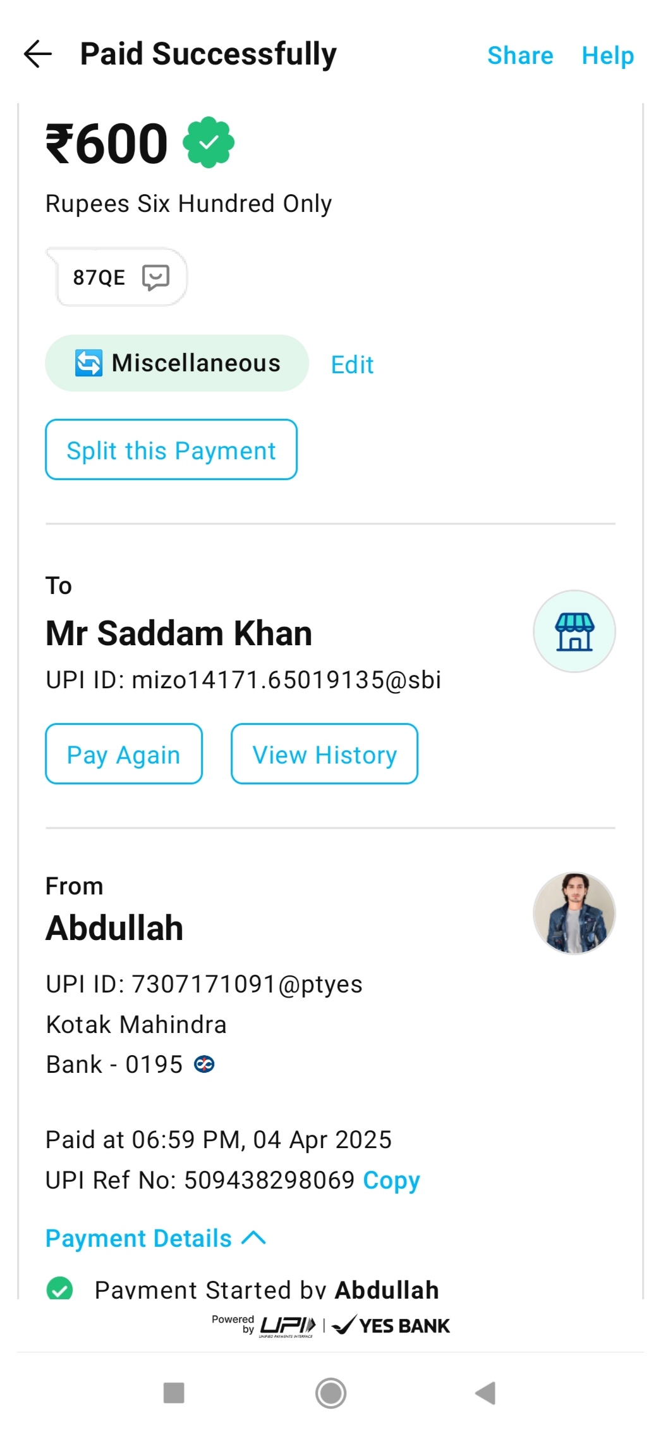Tap the Split this Payment button
This screenshot has width=661, height=1434.
pyautogui.click(x=171, y=450)
